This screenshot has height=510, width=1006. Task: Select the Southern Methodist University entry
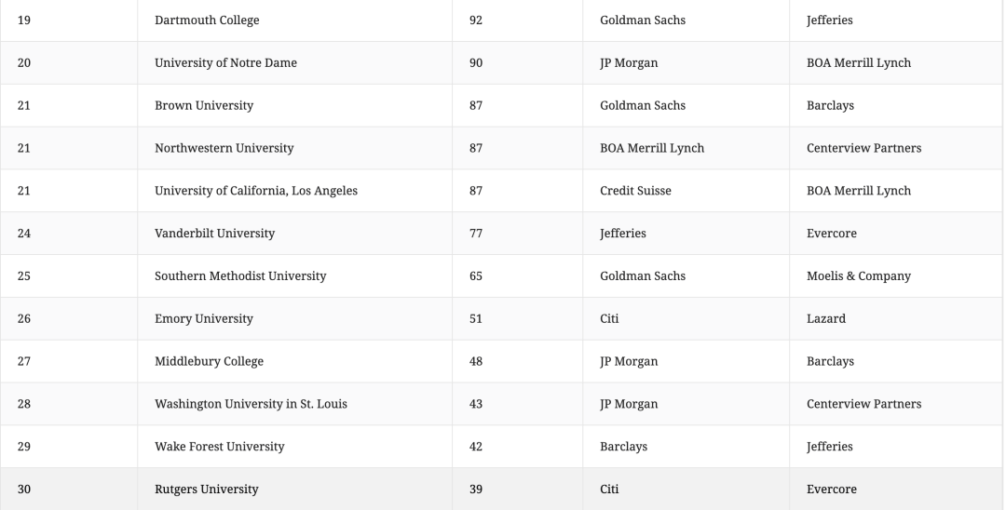point(240,276)
